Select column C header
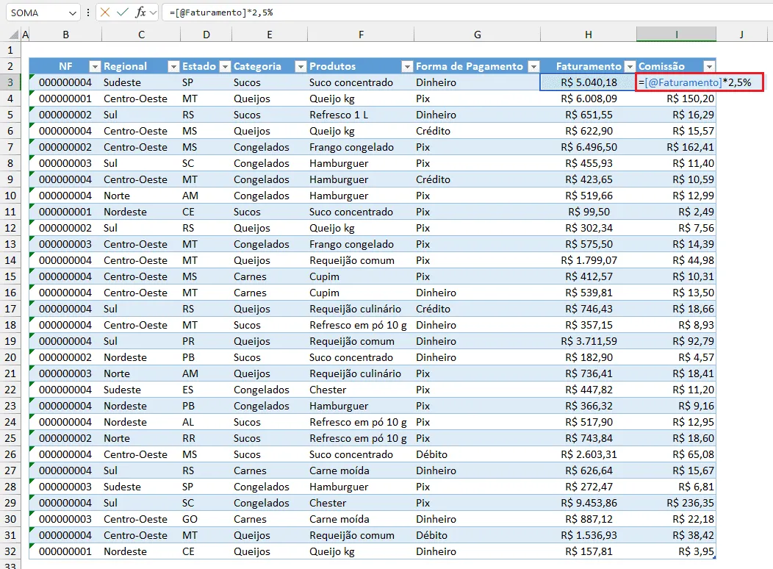Viewport: 773px width, 569px height. coord(141,35)
